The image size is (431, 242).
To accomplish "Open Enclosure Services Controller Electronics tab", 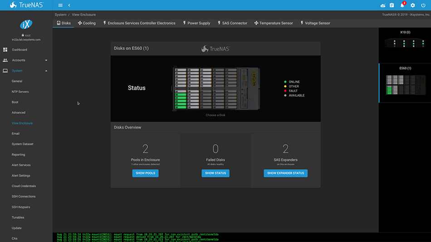I will click(139, 23).
